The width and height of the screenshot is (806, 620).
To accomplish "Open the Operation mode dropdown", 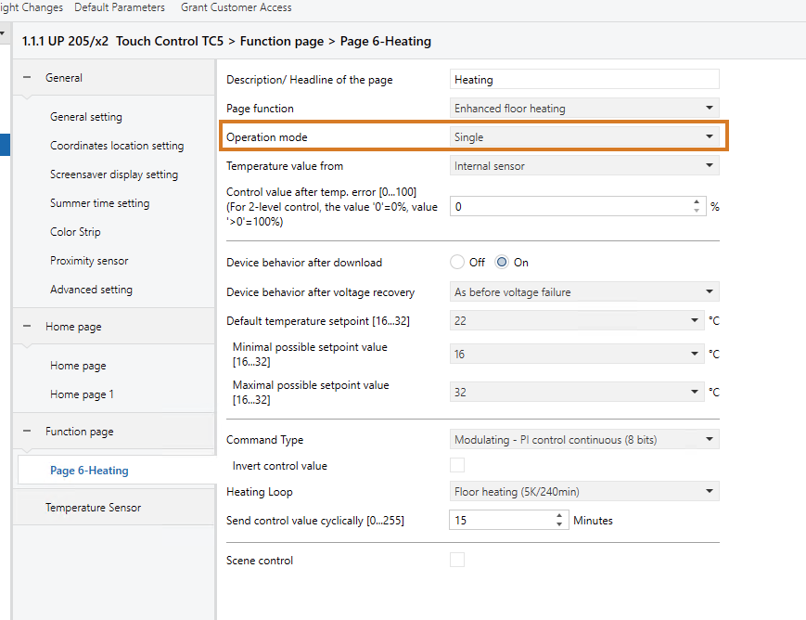I will 584,137.
